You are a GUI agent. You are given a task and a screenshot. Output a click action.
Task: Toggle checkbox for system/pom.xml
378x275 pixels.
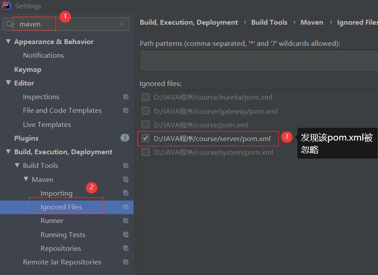(145, 152)
